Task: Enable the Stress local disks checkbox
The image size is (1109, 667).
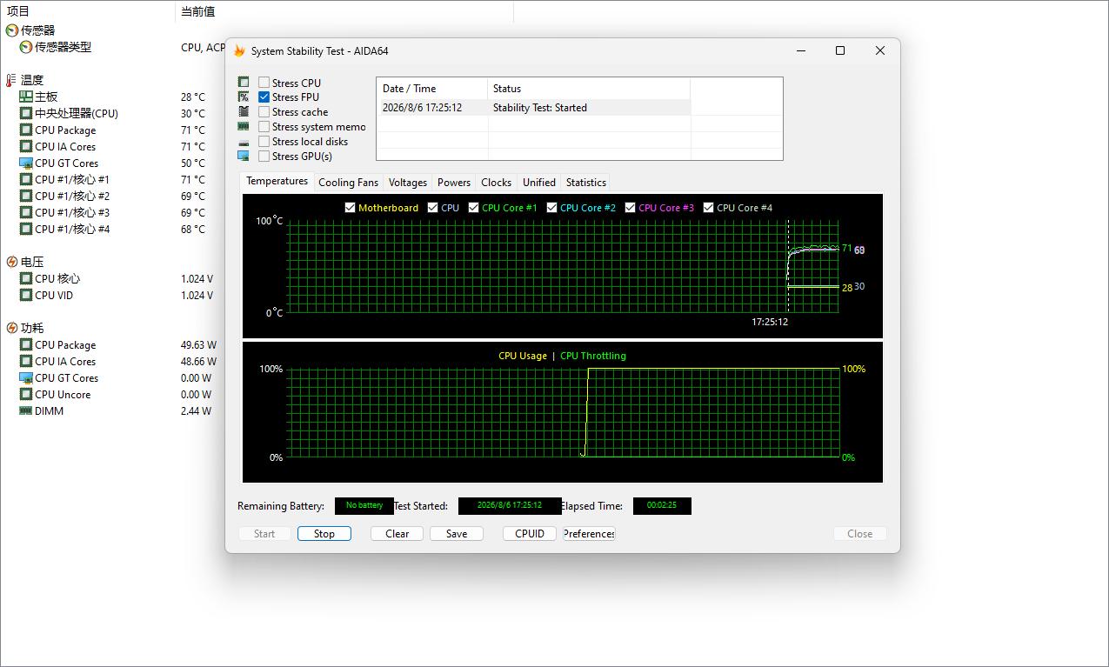Action: 264,142
